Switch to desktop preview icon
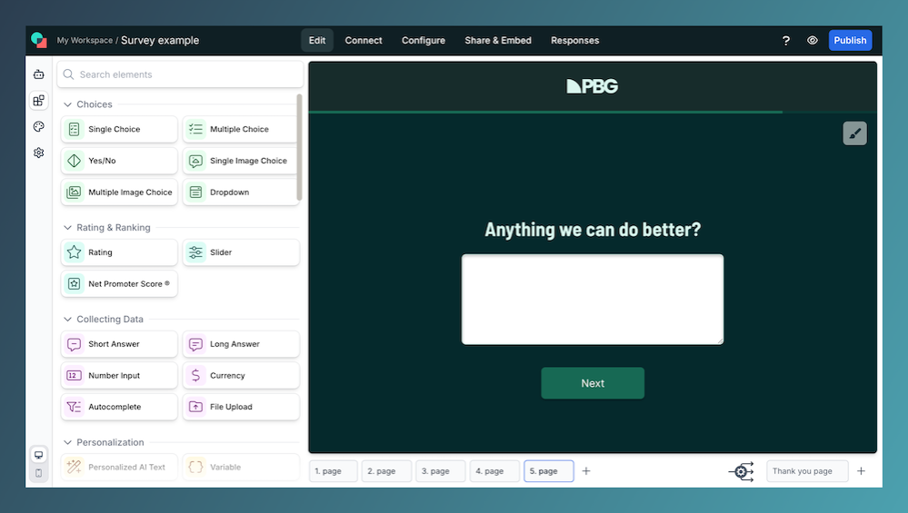 (x=39, y=455)
